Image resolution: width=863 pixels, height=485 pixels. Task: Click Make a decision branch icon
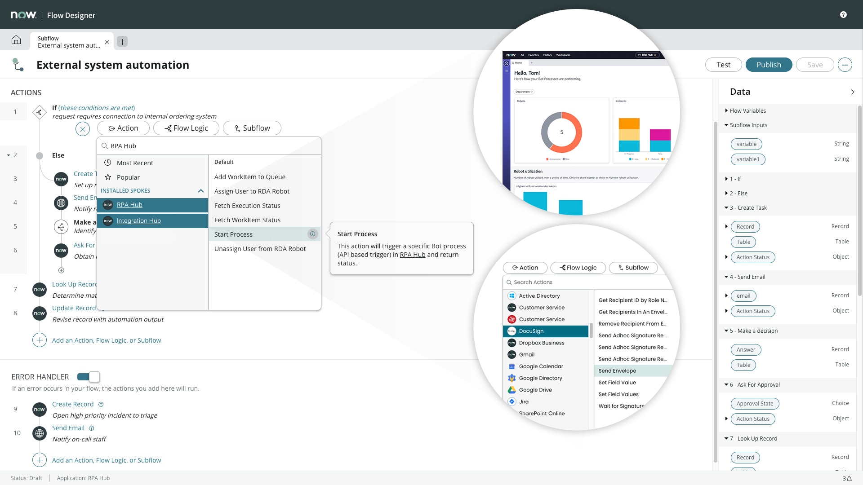click(x=61, y=227)
